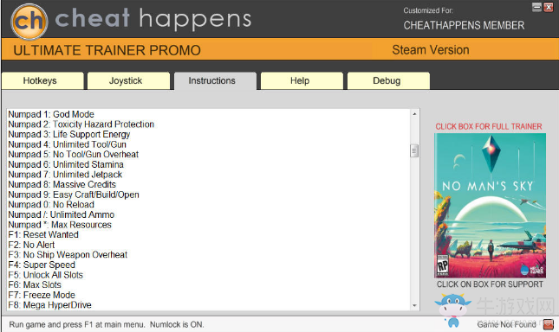Viewport: 559px width, 332px height.
Task: Minimize the trainer window
Action: coord(536,7)
